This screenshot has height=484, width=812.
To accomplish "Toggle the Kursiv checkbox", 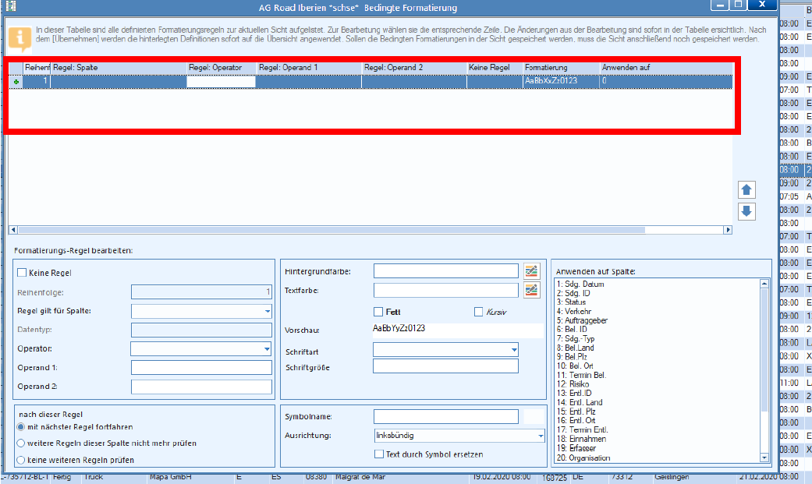I will coord(478,312).
